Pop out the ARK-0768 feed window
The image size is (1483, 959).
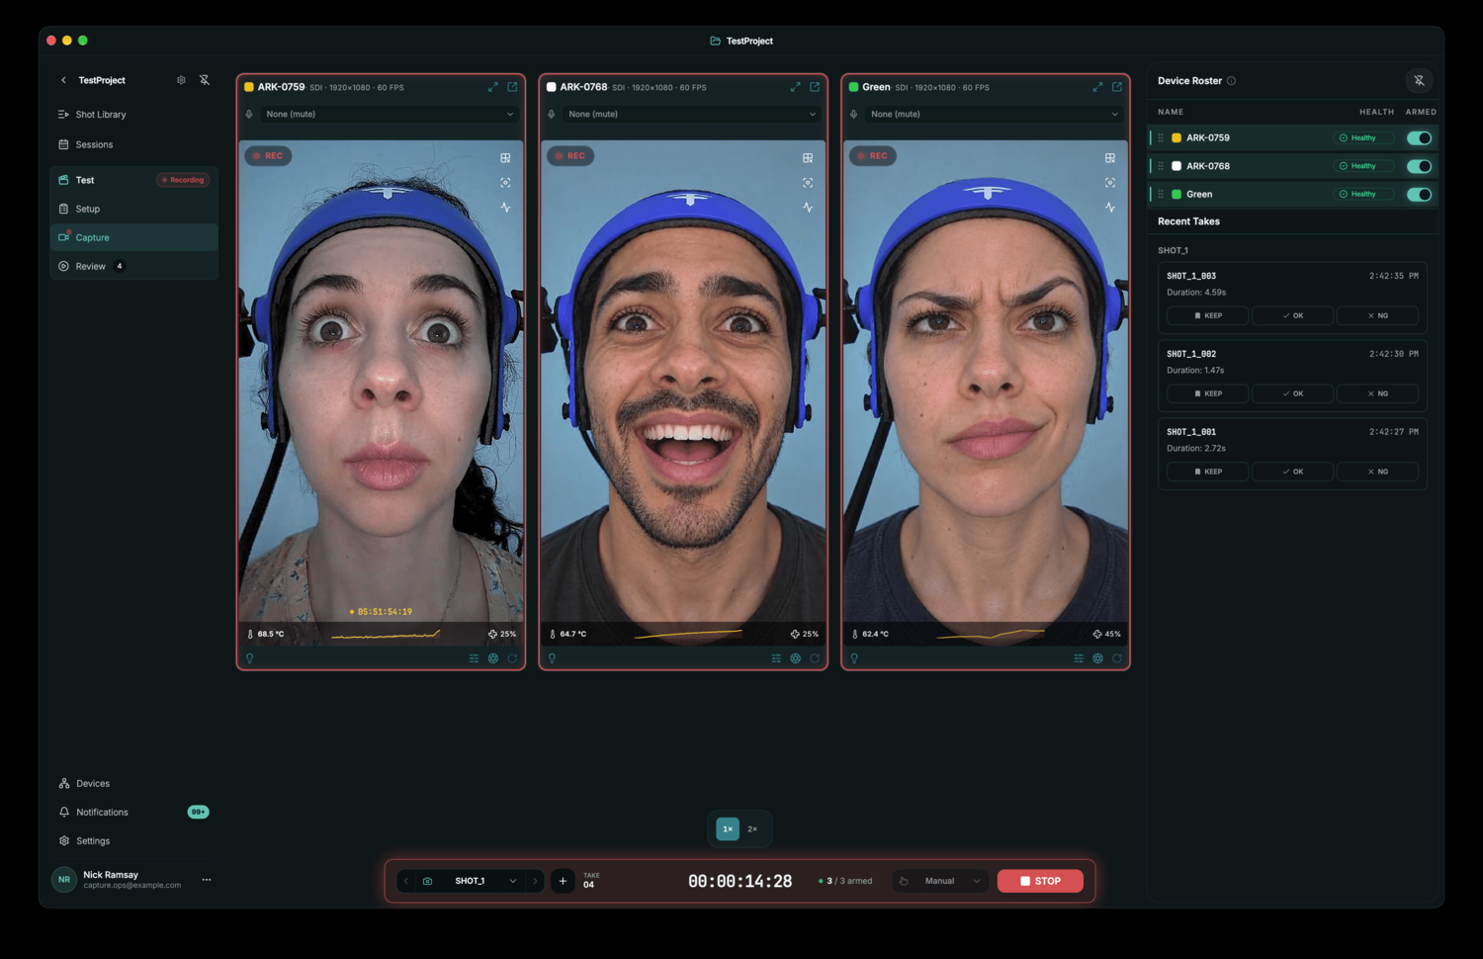click(815, 87)
